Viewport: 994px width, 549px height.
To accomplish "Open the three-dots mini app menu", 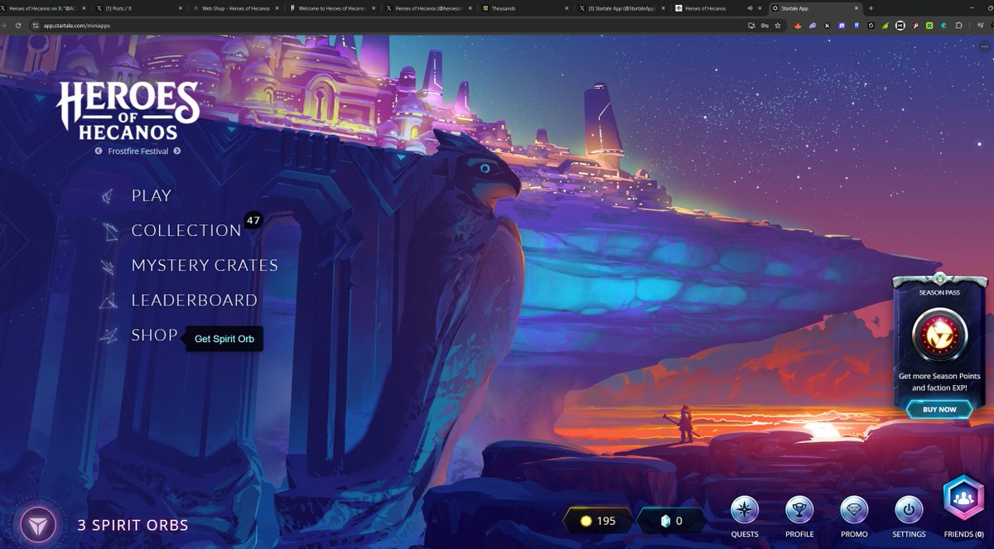I will click(x=984, y=46).
